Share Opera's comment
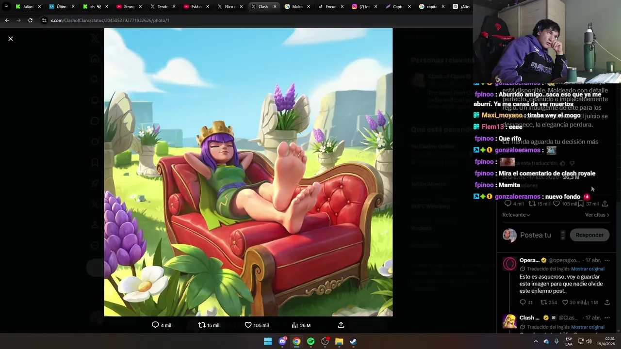The height and width of the screenshot is (349, 621). coord(607,302)
